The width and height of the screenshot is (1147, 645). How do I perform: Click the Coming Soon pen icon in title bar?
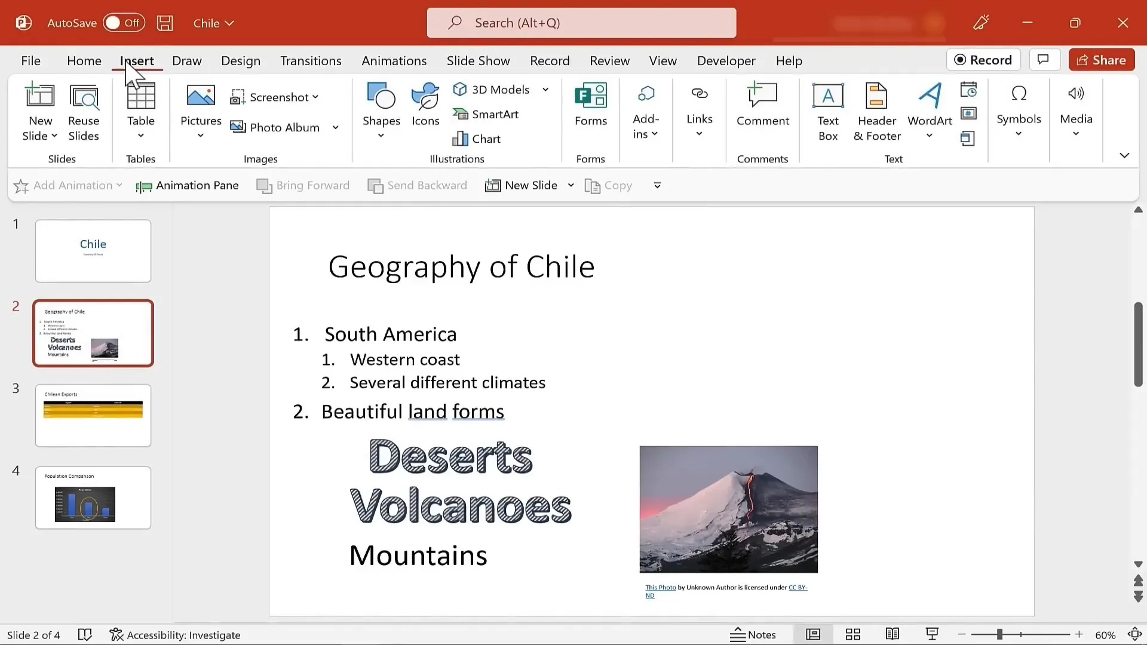click(981, 23)
